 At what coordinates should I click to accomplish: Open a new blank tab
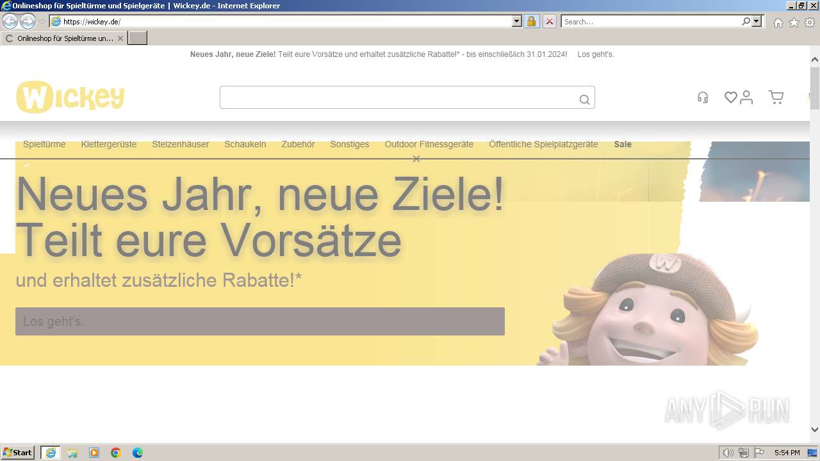(138, 38)
